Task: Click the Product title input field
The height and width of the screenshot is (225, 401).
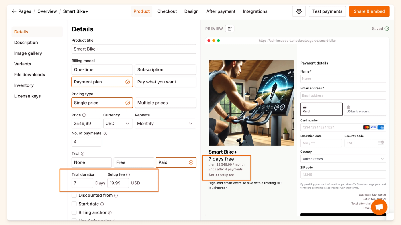Action: click(x=134, y=49)
